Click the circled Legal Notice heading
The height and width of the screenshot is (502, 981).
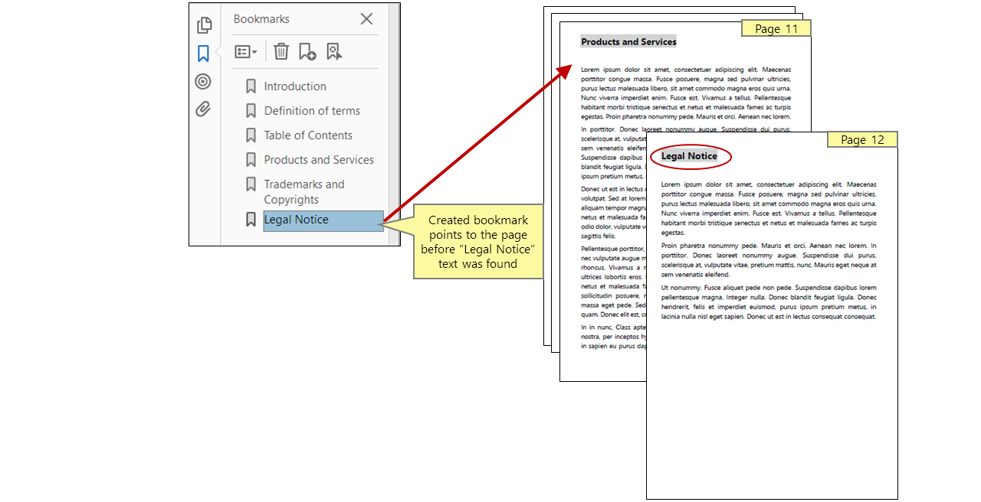click(690, 156)
